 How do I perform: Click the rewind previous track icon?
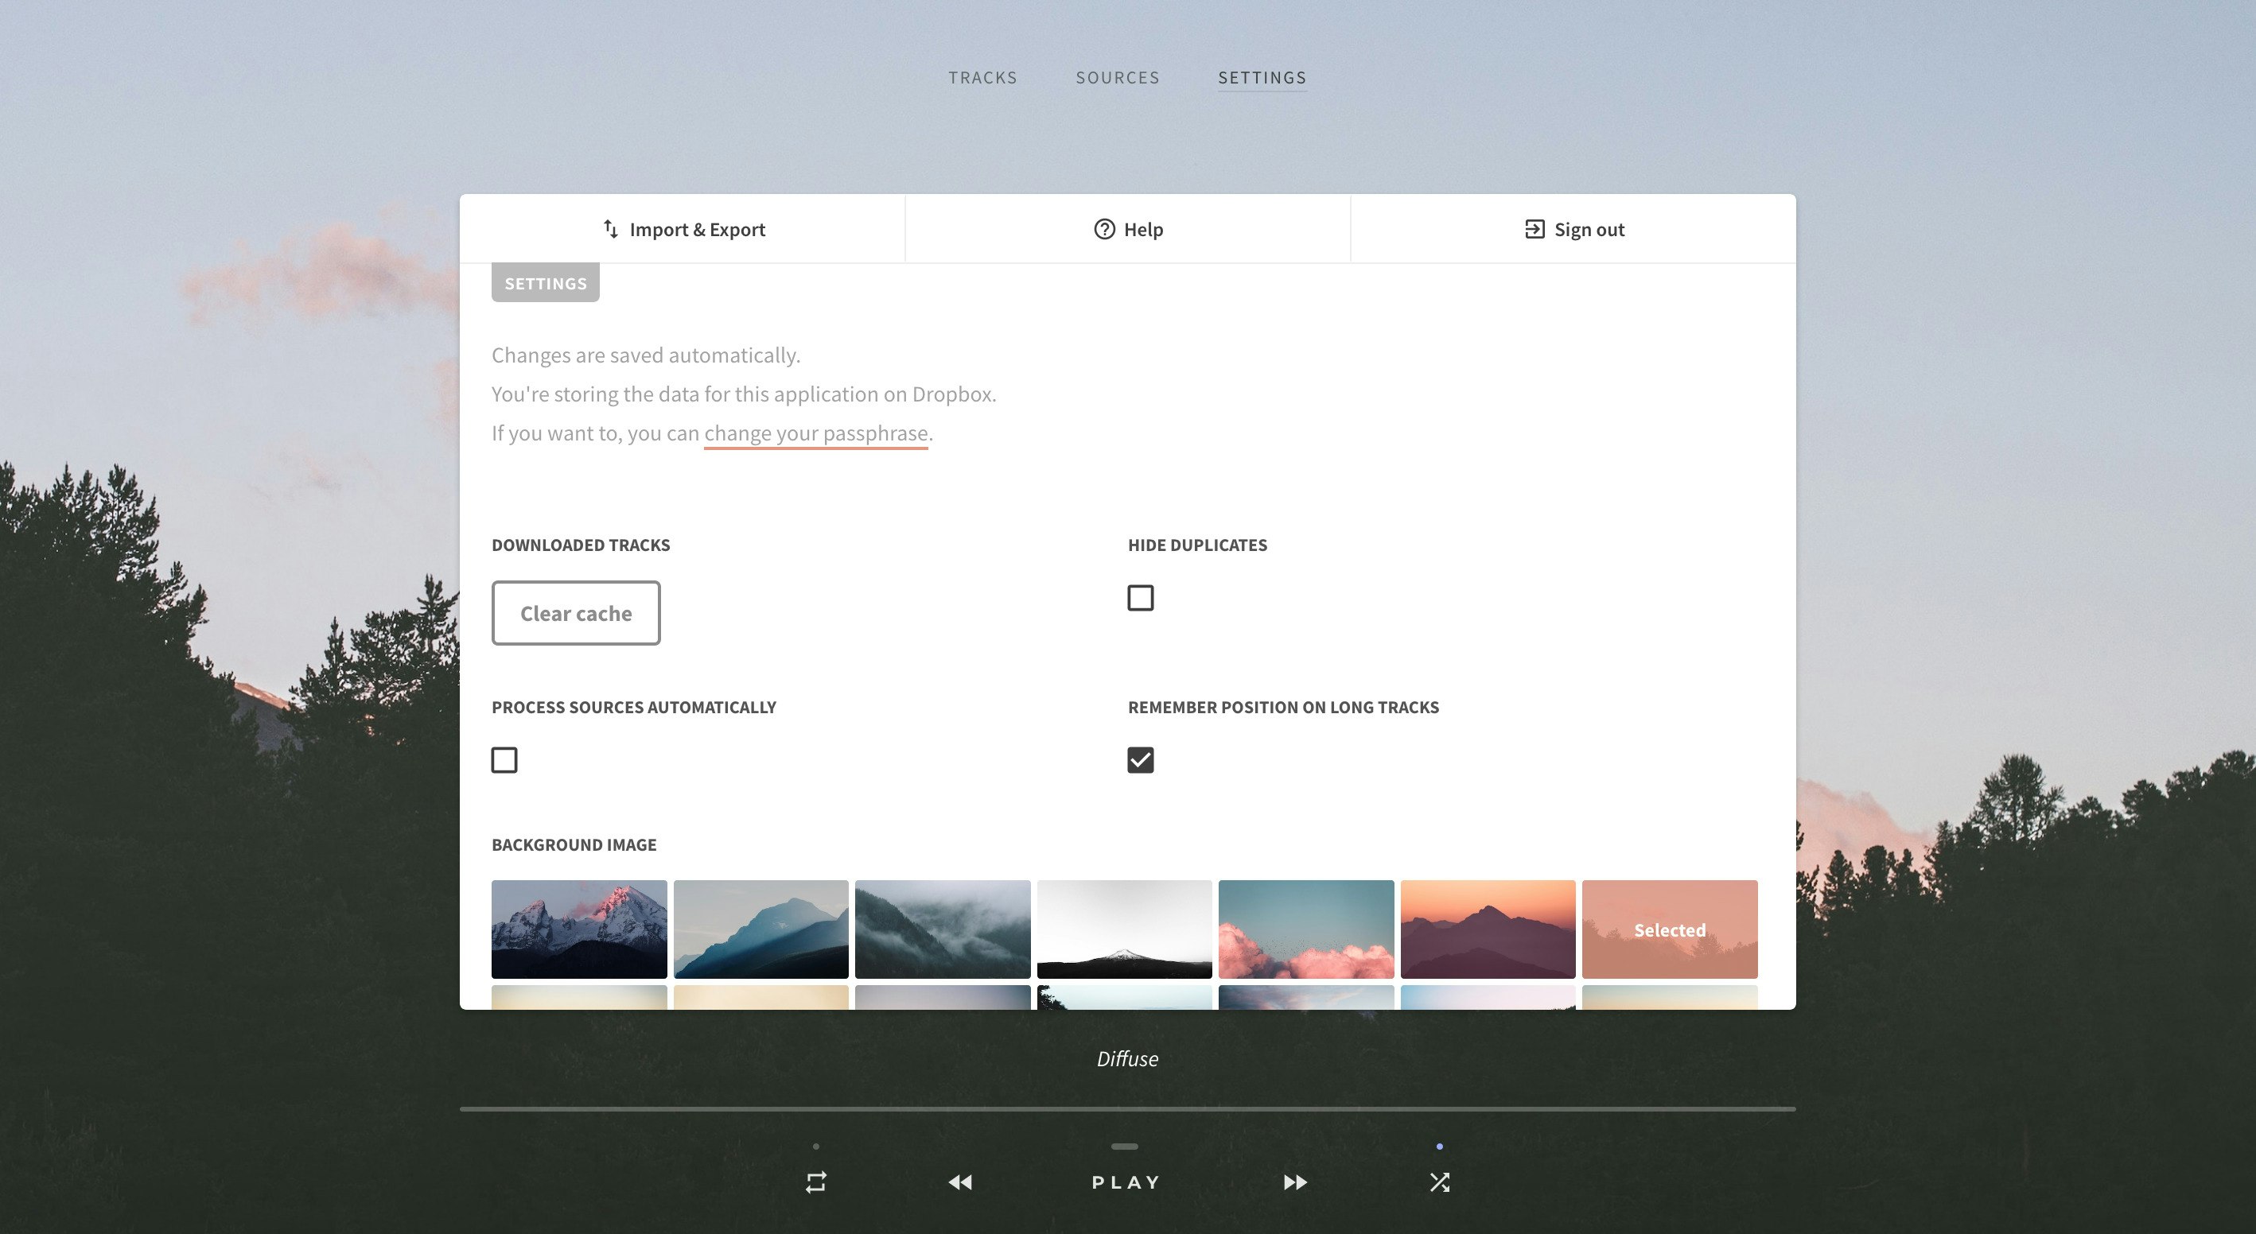pyautogui.click(x=960, y=1182)
